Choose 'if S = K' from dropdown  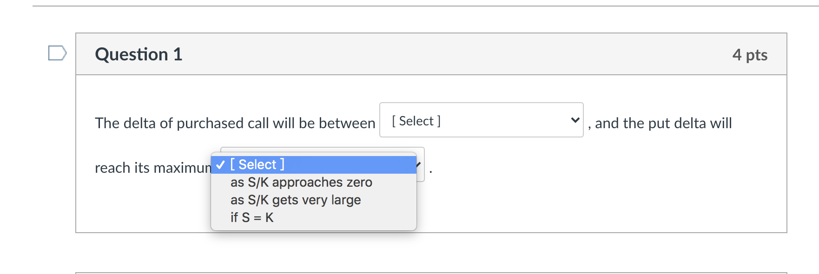251,217
